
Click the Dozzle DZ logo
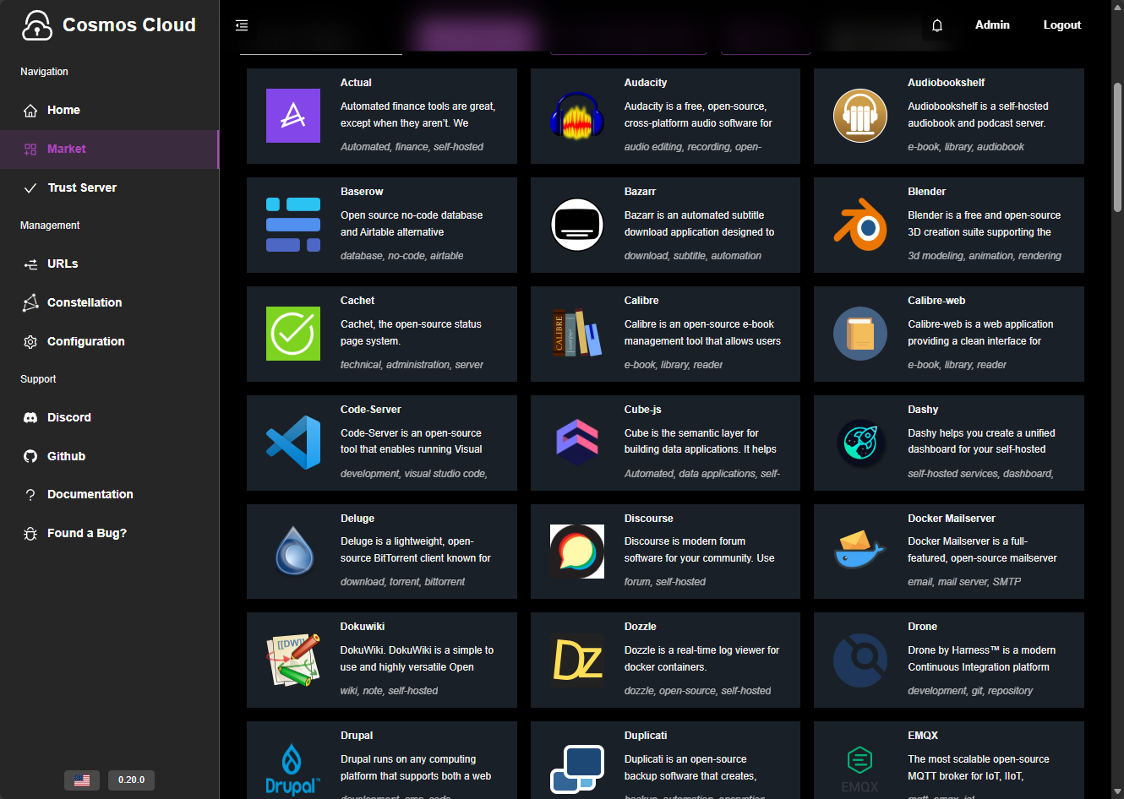(577, 660)
